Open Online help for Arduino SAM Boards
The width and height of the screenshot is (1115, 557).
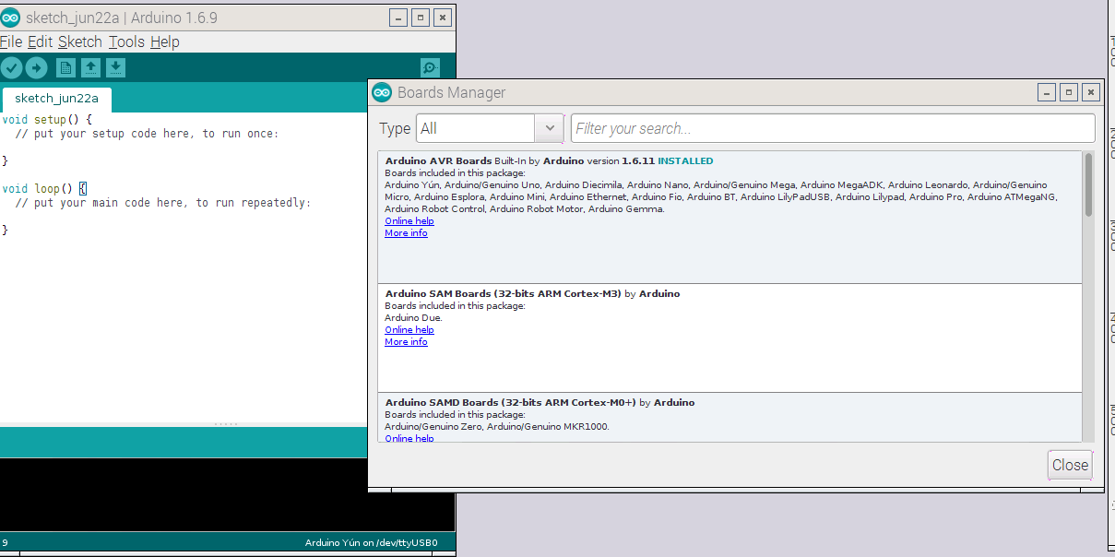tap(409, 330)
